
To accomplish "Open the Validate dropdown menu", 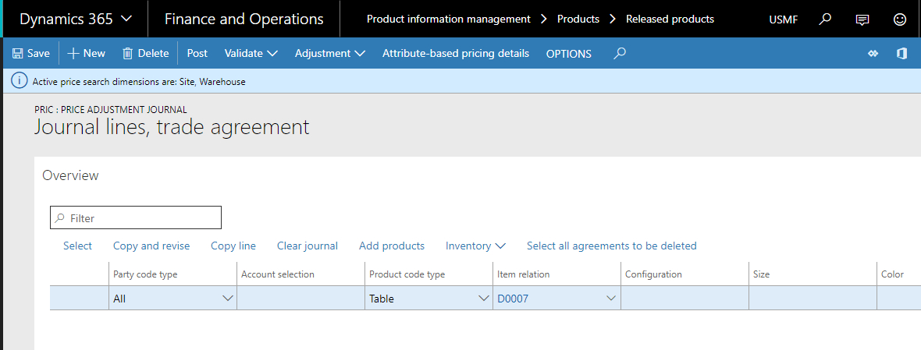I will [x=251, y=54].
